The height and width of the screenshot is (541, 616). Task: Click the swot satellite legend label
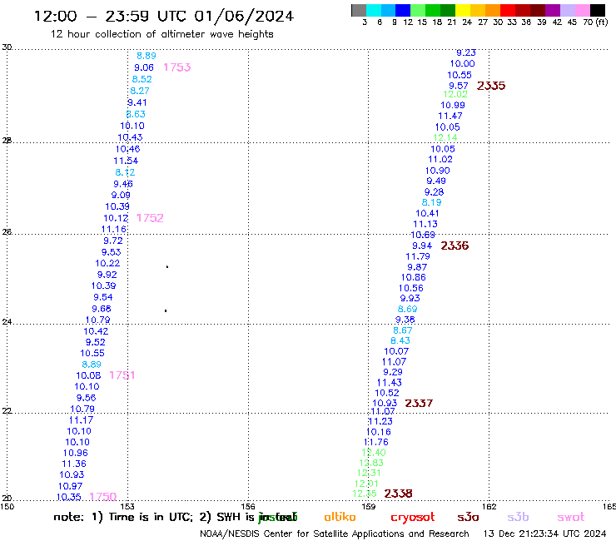[x=571, y=517]
